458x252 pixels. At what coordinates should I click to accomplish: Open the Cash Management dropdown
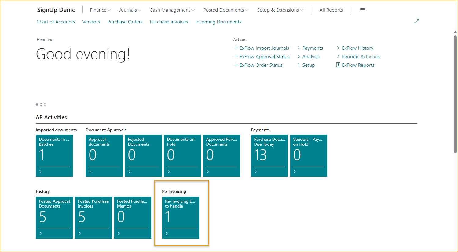coord(172,10)
